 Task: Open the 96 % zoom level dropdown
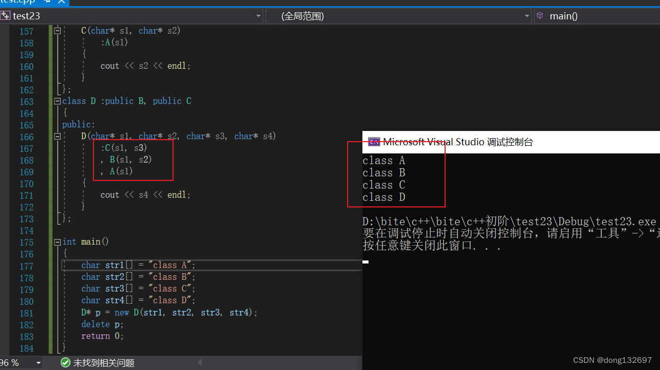click(x=39, y=363)
